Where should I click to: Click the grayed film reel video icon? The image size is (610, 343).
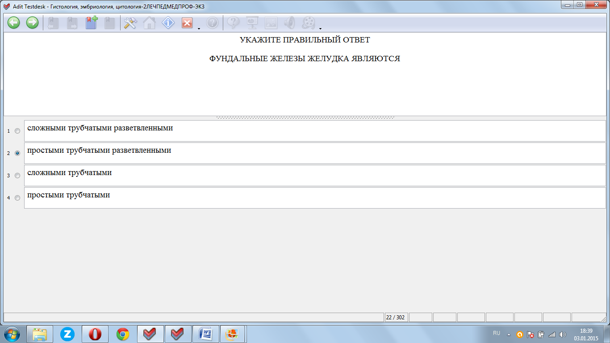pos(309,23)
